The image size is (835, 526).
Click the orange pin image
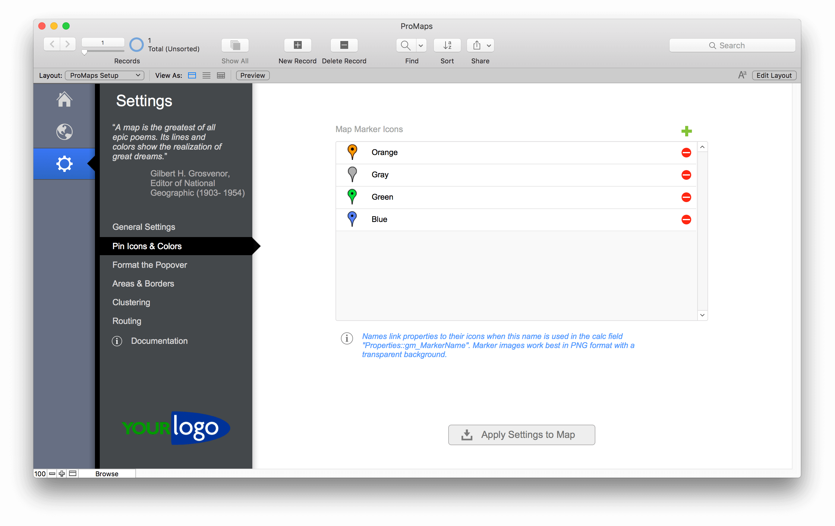click(352, 152)
